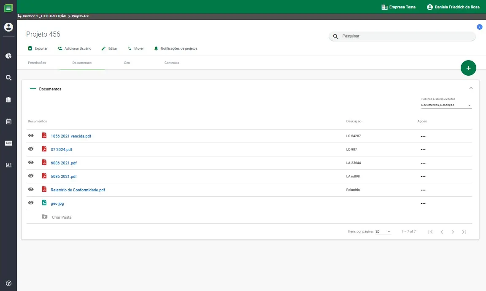Open actions menu for 1856 2021 vencida.pdf
The height and width of the screenshot is (291, 486).
tap(423, 136)
